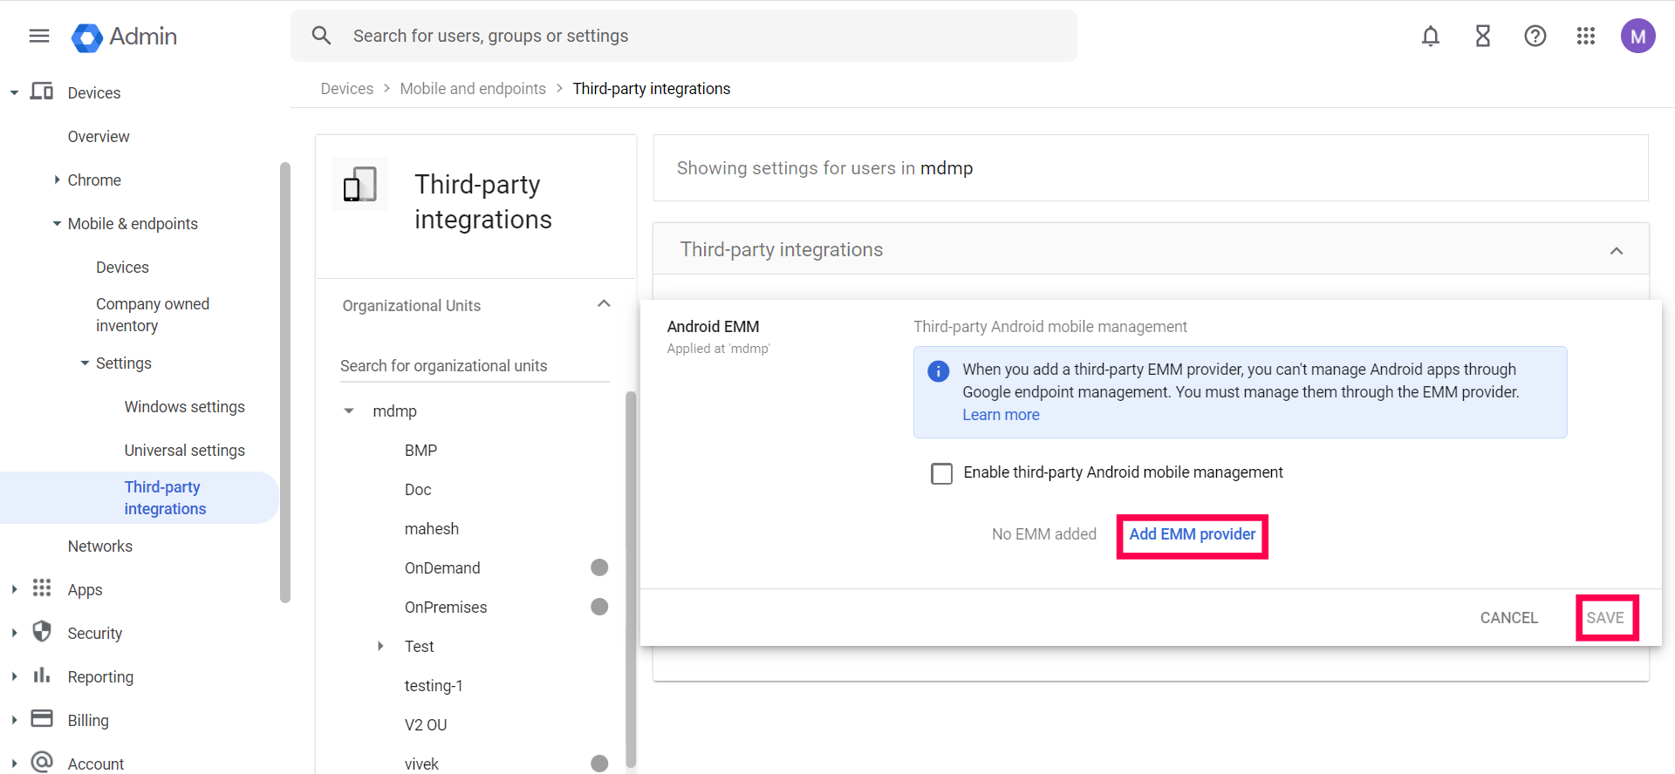The height and width of the screenshot is (774, 1675).
Task: Click the left sidebar scrollbar
Action: click(x=284, y=382)
